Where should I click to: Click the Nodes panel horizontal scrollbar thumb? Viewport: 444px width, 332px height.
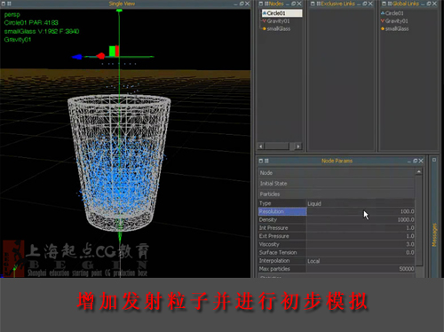tap(277, 146)
